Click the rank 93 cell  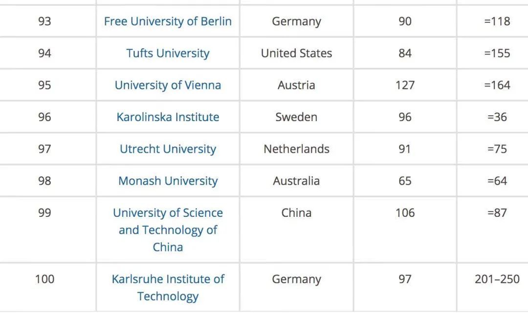pyautogui.click(x=44, y=21)
